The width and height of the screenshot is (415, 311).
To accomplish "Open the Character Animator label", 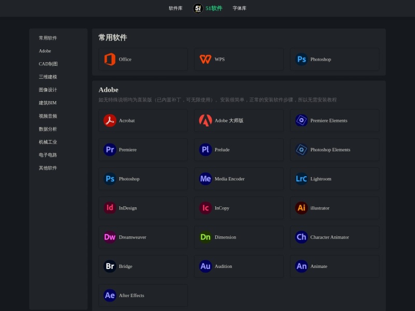I will [330, 237].
